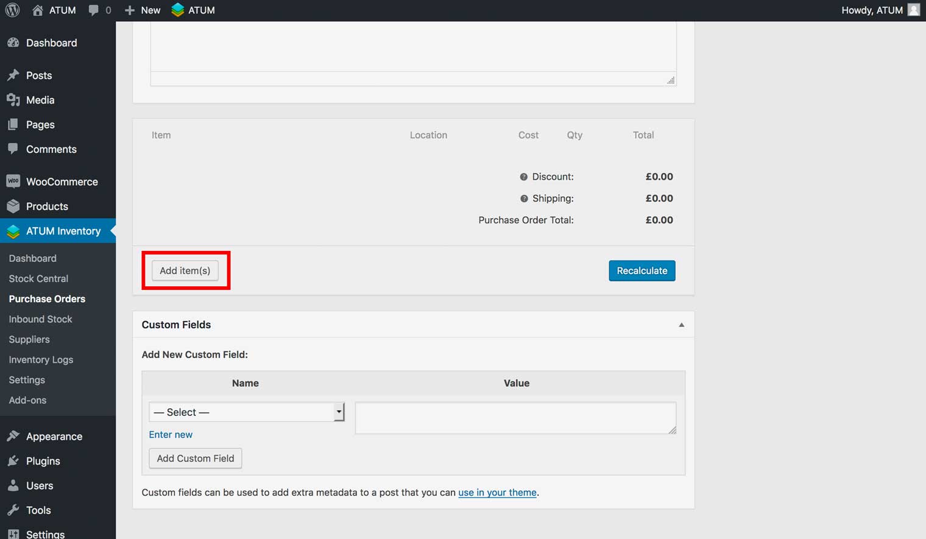Click the Discount help question mark icon
Image resolution: width=926 pixels, height=539 pixels.
coord(523,177)
